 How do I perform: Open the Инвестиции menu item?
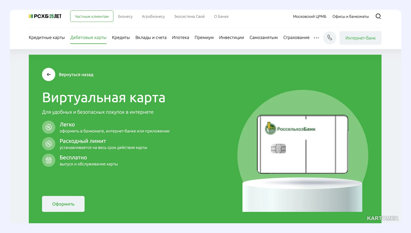(x=232, y=38)
